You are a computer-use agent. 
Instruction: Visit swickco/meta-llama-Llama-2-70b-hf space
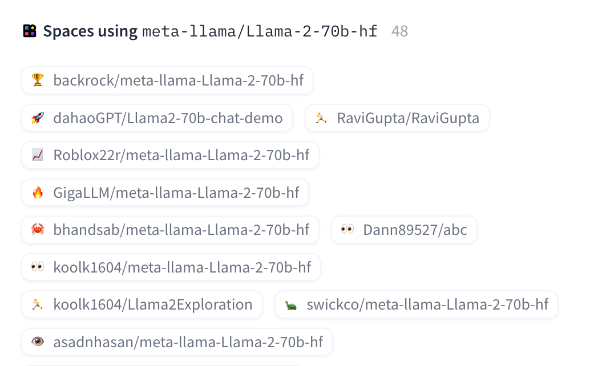click(x=427, y=305)
